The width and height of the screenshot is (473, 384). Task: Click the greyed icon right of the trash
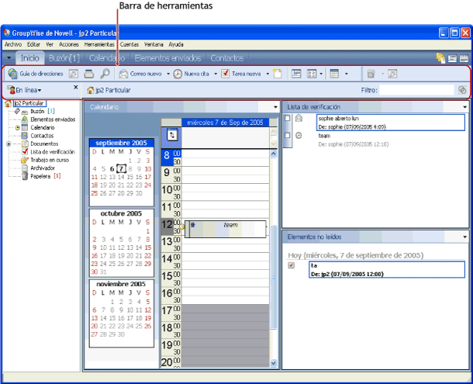[392, 74]
